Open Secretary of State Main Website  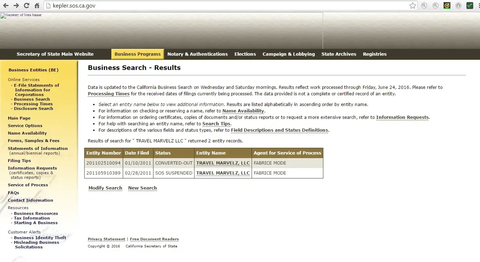click(55, 54)
